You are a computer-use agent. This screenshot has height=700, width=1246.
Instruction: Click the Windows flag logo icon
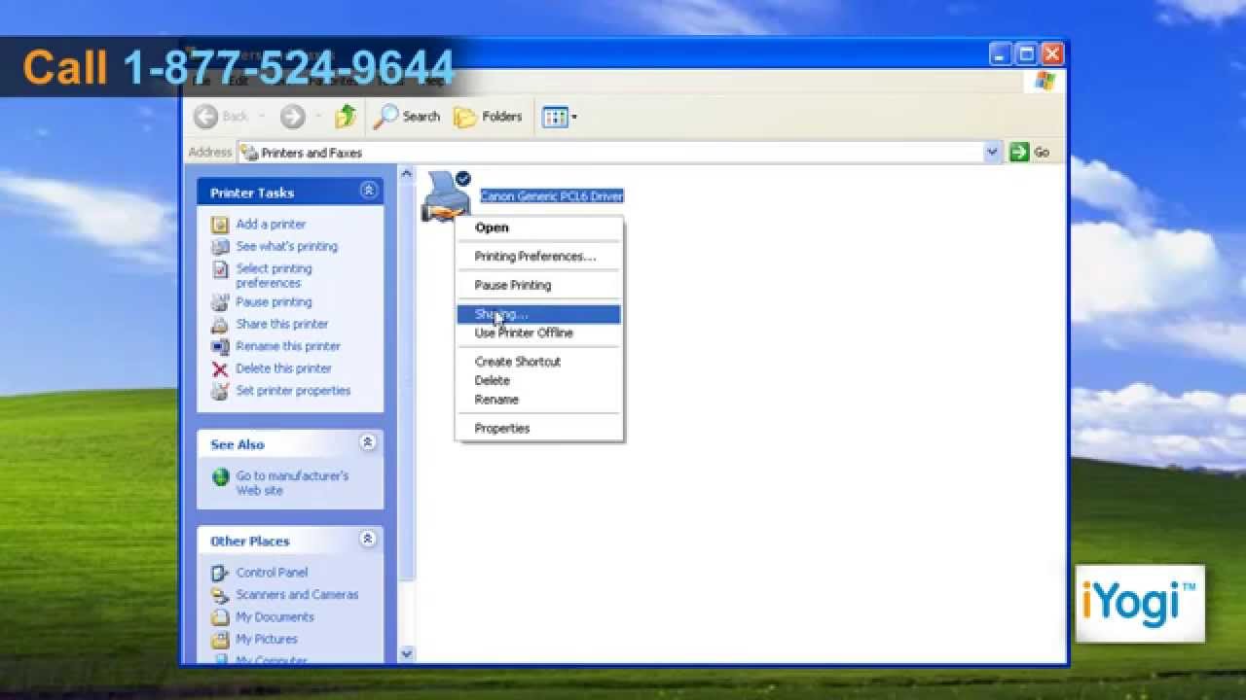1045,82
